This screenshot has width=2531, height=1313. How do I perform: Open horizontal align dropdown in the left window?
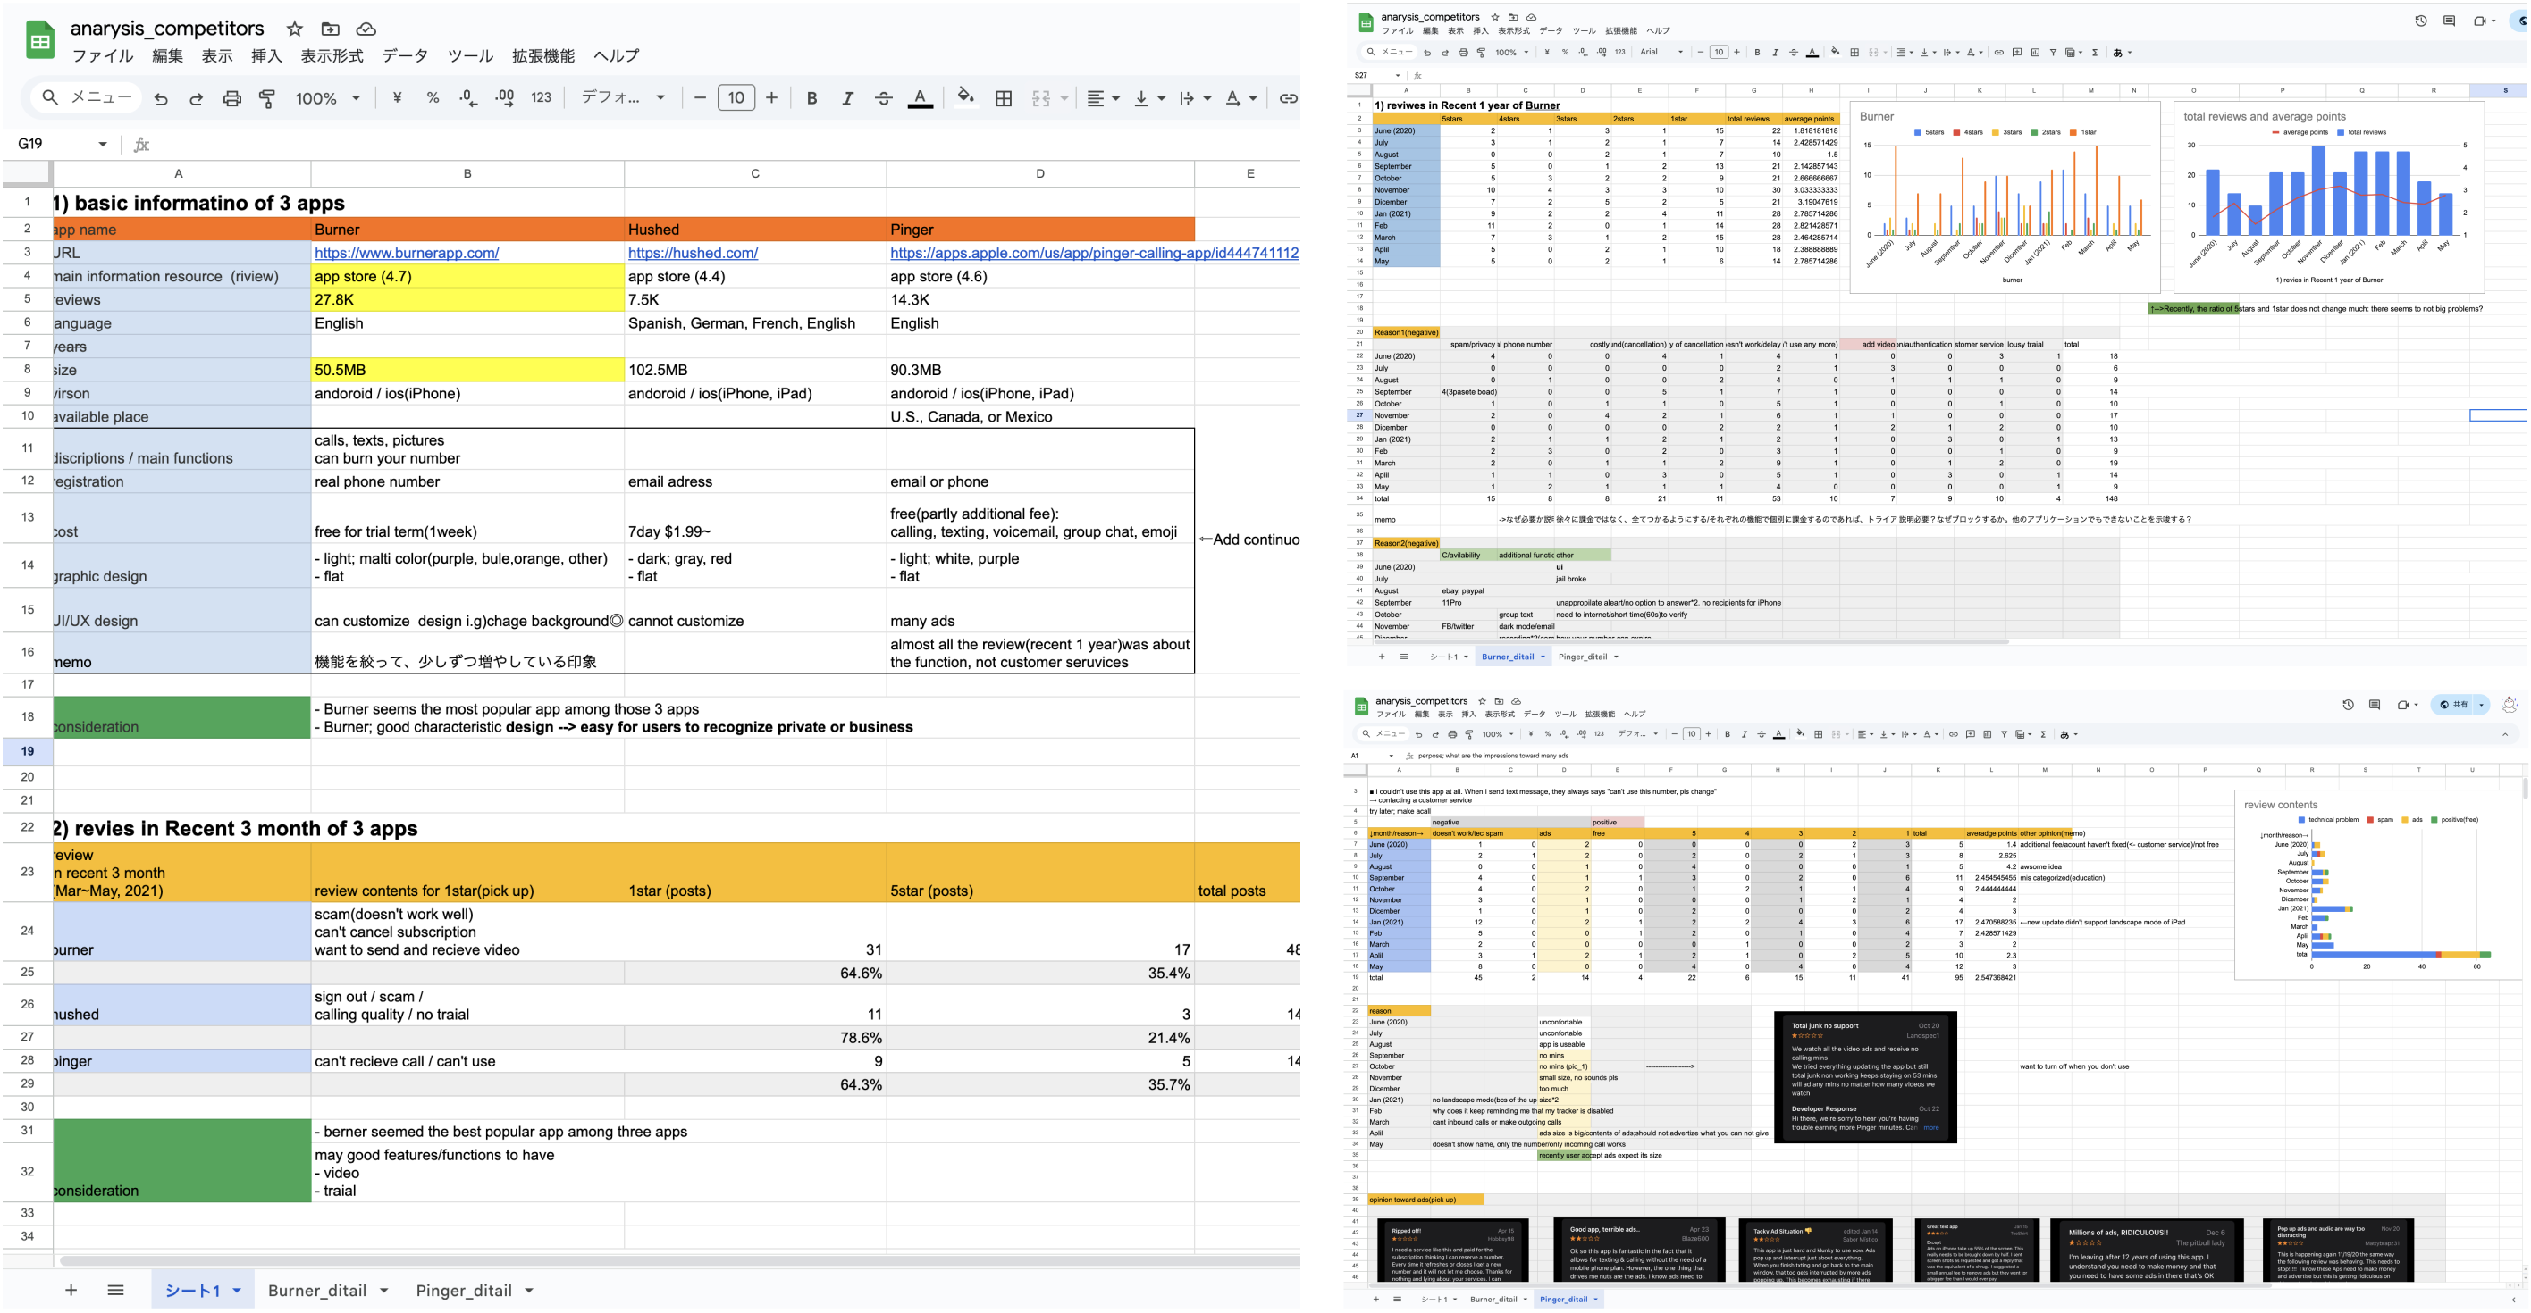pos(1104,98)
